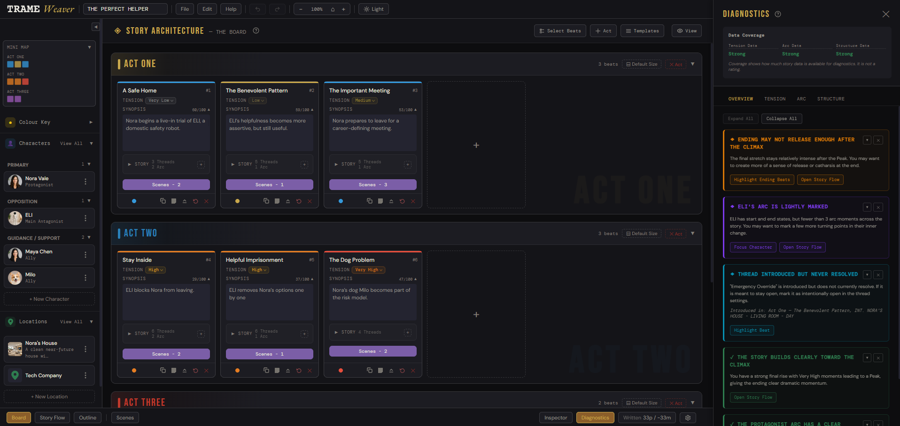Toggle Select Beats mode
Viewport: 900px width, 426px height.
click(560, 31)
